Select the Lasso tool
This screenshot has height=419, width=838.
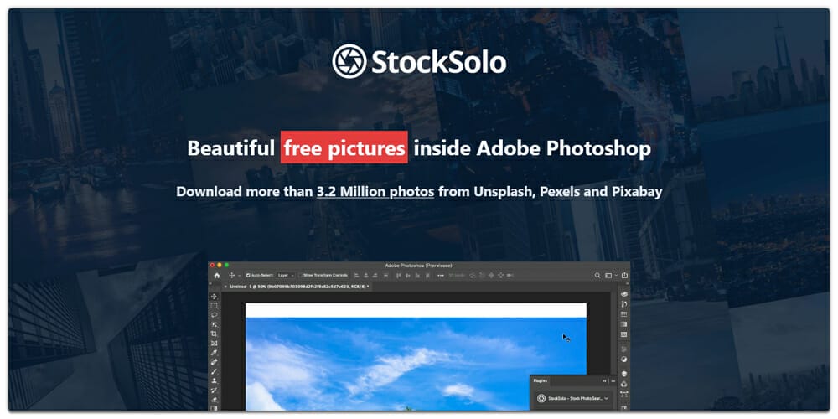point(214,315)
